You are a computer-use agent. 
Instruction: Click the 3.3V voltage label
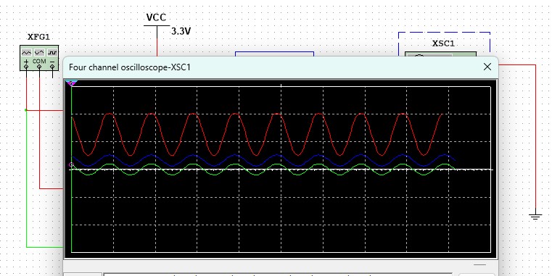tap(181, 32)
